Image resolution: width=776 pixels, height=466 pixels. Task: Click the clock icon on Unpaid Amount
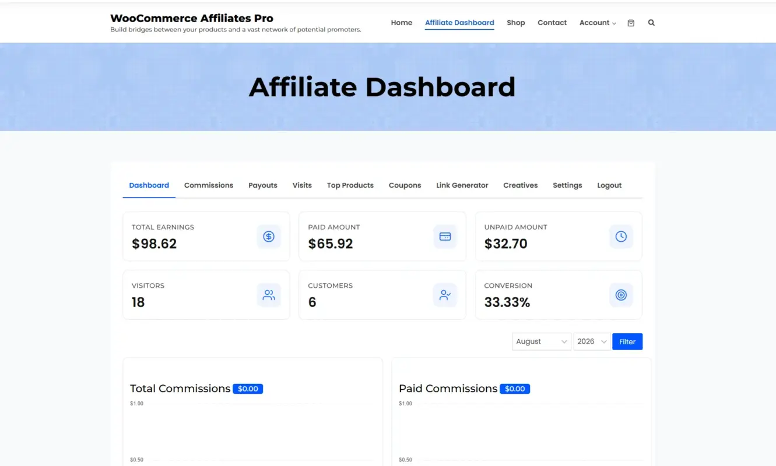click(621, 236)
